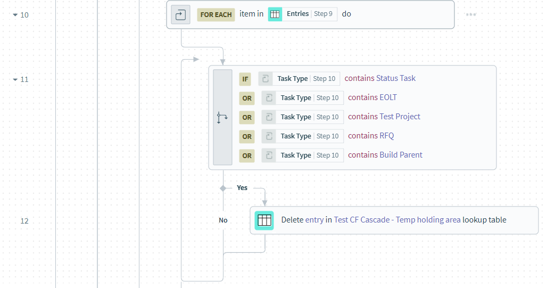Click Task Type icon beside contains Build Parent

pos(269,155)
